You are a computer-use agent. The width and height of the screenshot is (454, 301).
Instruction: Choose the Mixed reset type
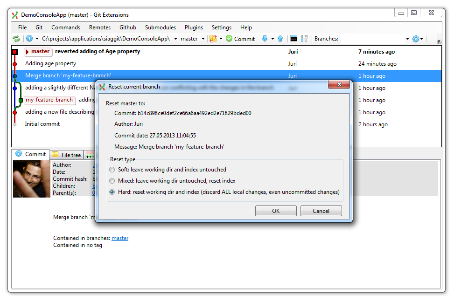(x=112, y=181)
